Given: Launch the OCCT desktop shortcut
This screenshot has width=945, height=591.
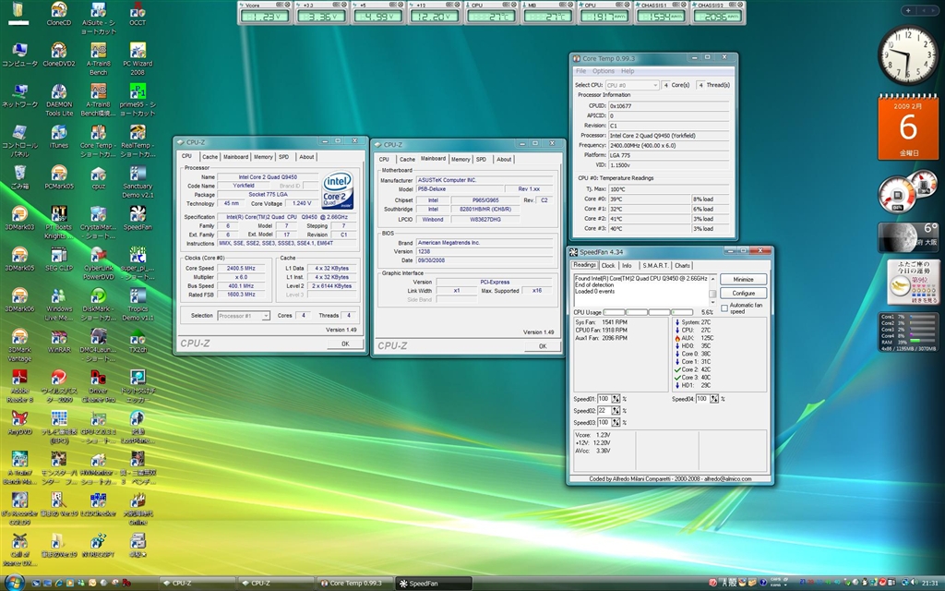Looking at the screenshot, I should (x=138, y=14).
